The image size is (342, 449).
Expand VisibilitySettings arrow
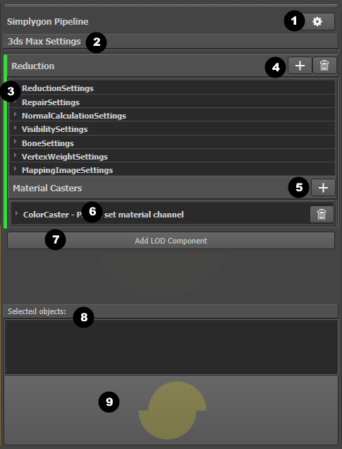(x=15, y=128)
